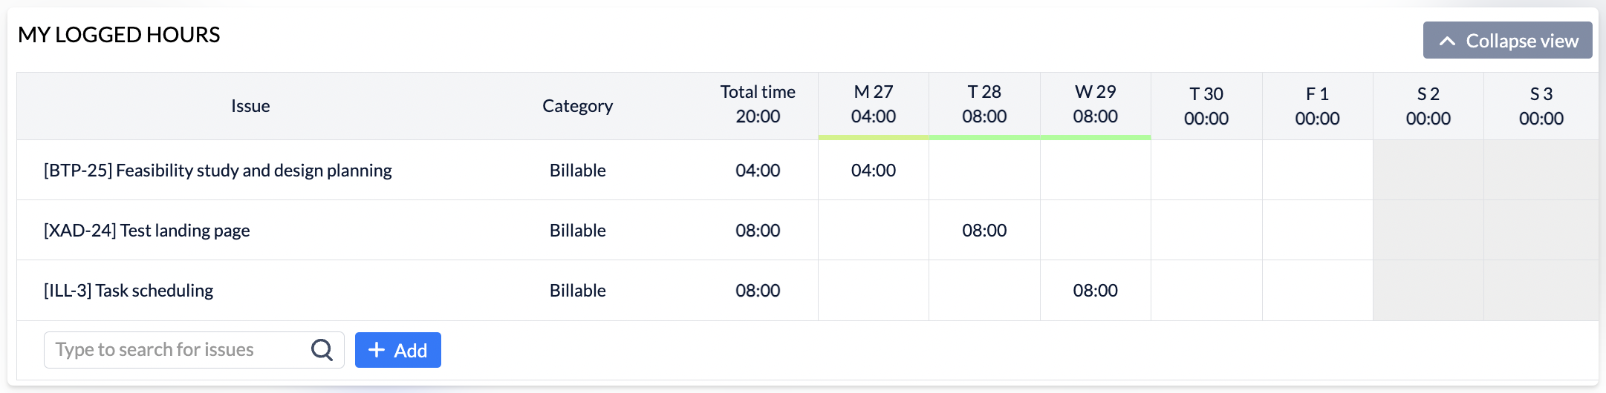Click the 08:00 entry on Tuesday
This screenshot has height=393, width=1606.
(984, 231)
